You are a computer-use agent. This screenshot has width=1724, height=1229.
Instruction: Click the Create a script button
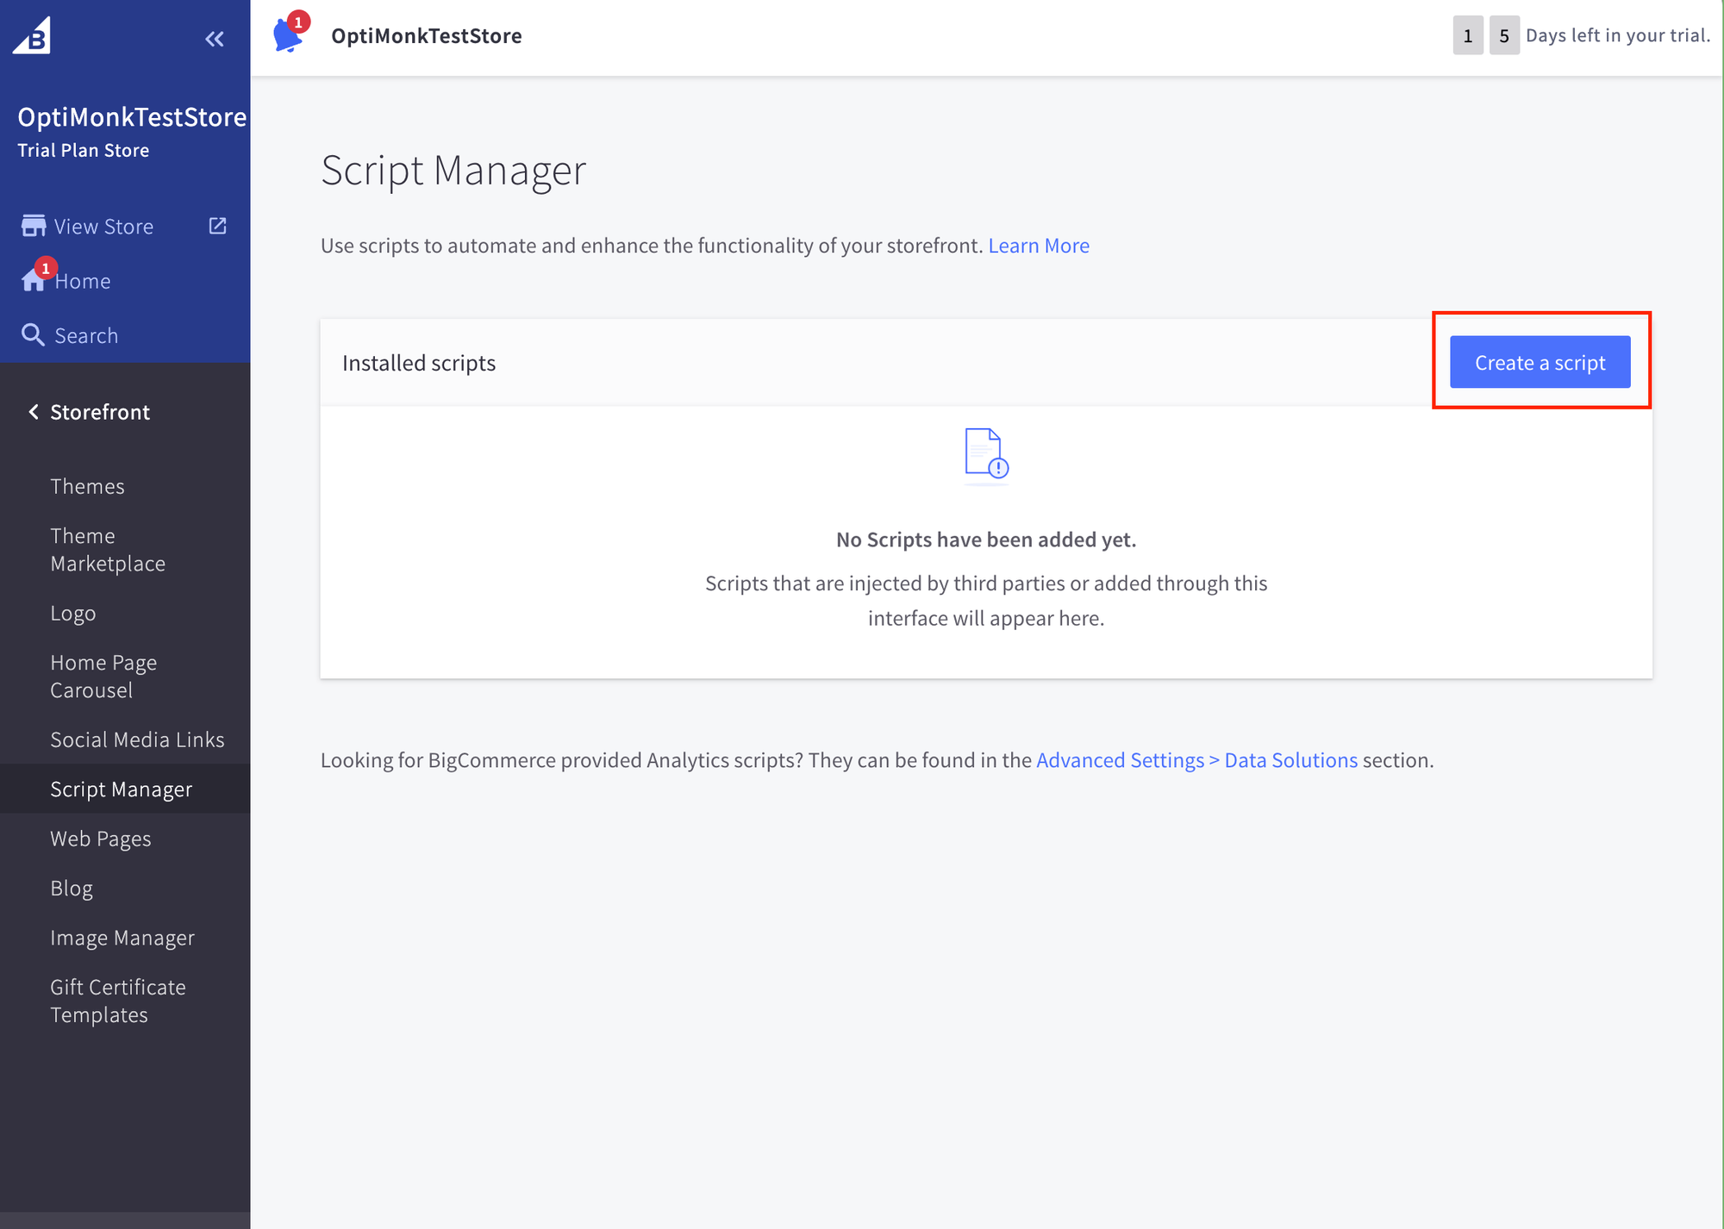pyautogui.click(x=1540, y=362)
